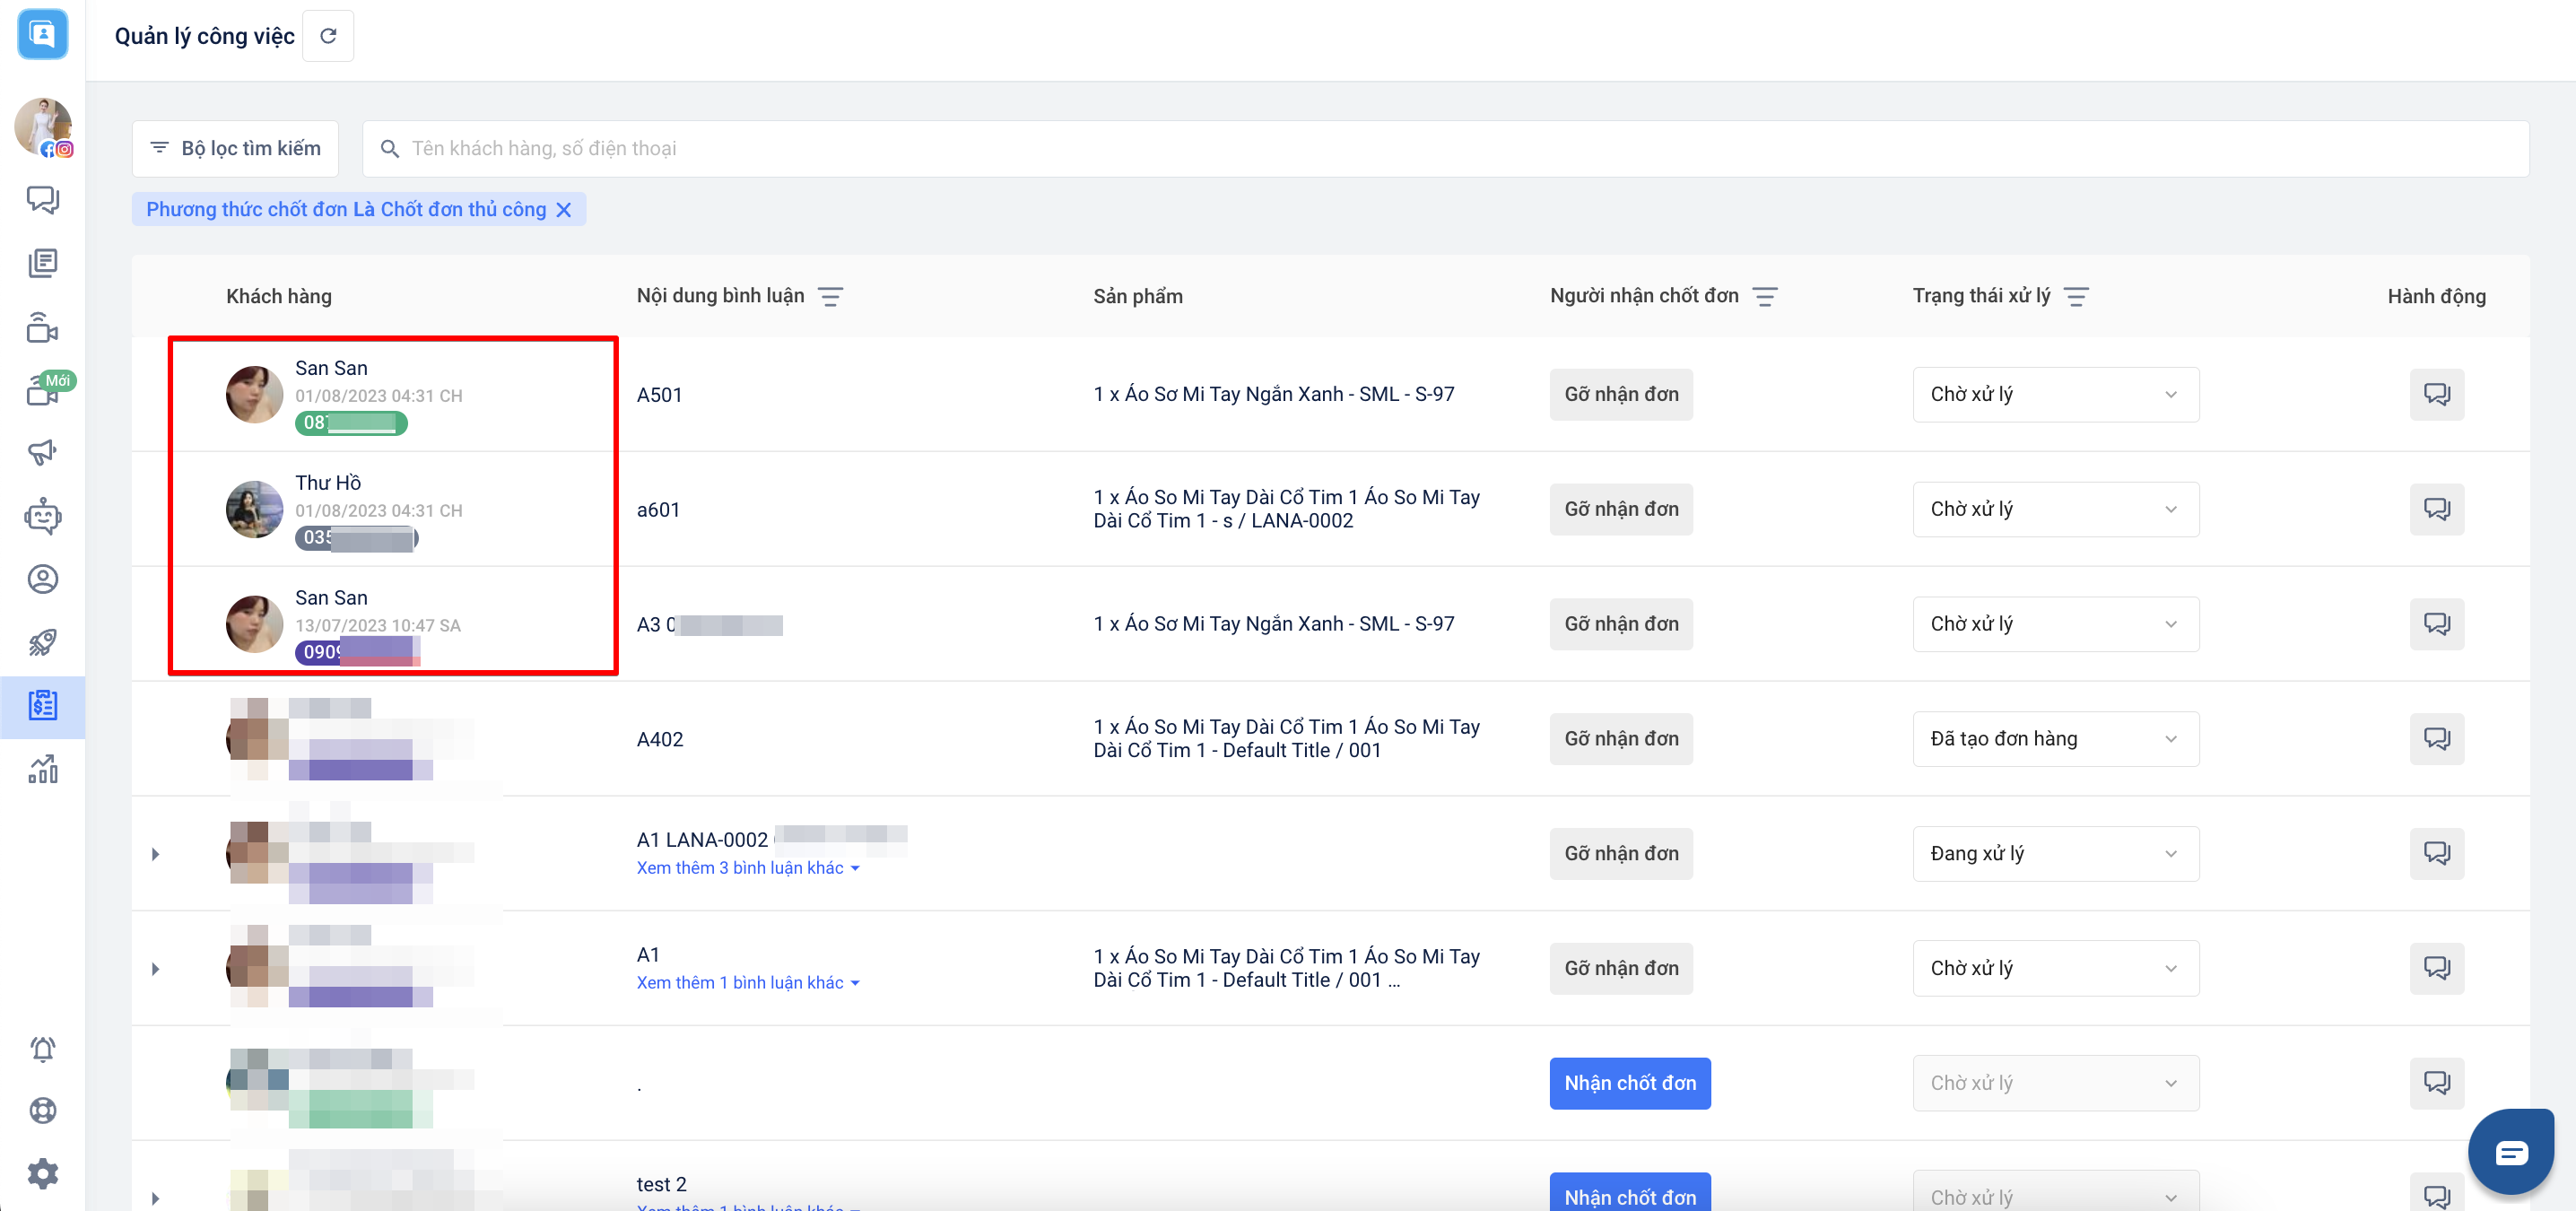Screen dimensions: 2576x1211
Task: Filter the Trạng thái xử lý column
Action: 2076,297
